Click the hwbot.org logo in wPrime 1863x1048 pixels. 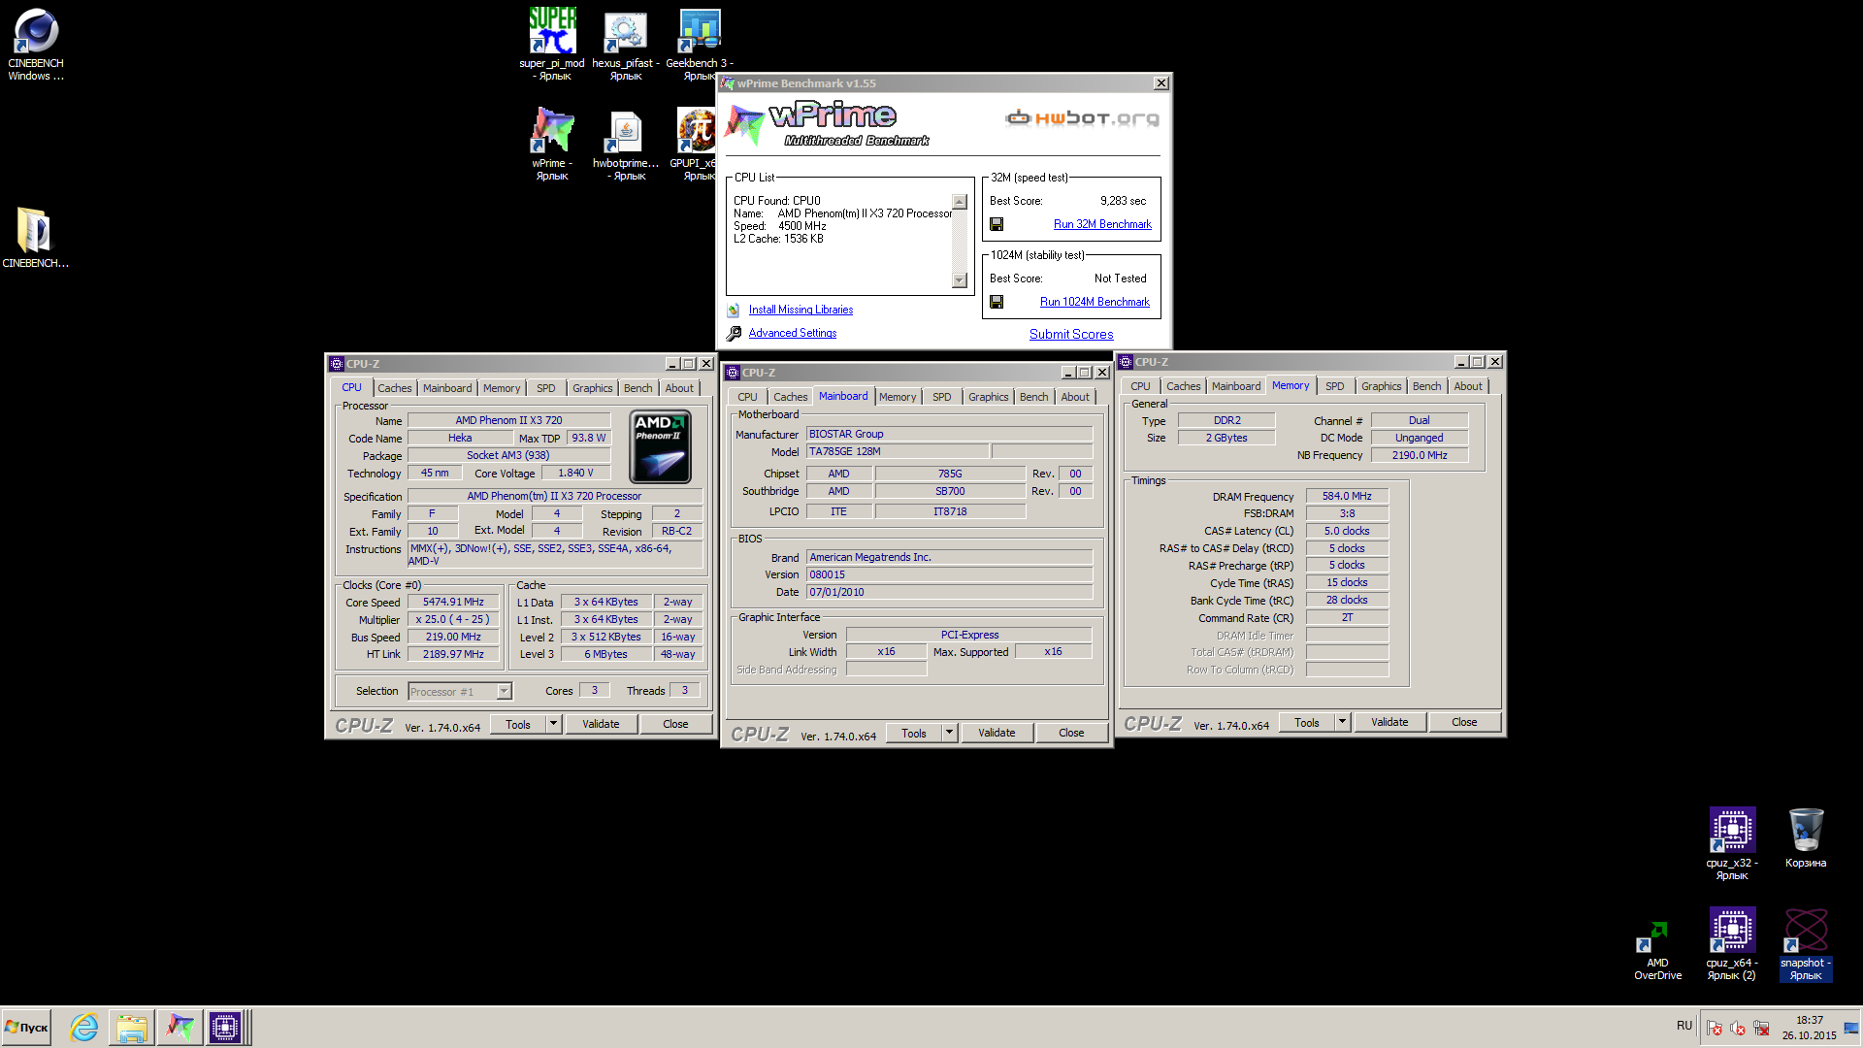pyautogui.click(x=1082, y=118)
